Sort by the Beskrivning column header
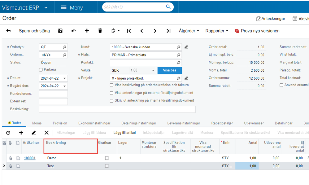The height and width of the screenshot is (185, 309). (71, 146)
